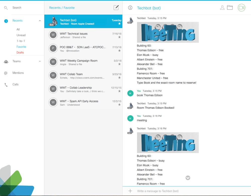
Task: Toggle favorite star on Techbot (bot)
Action: [x=119, y=24]
